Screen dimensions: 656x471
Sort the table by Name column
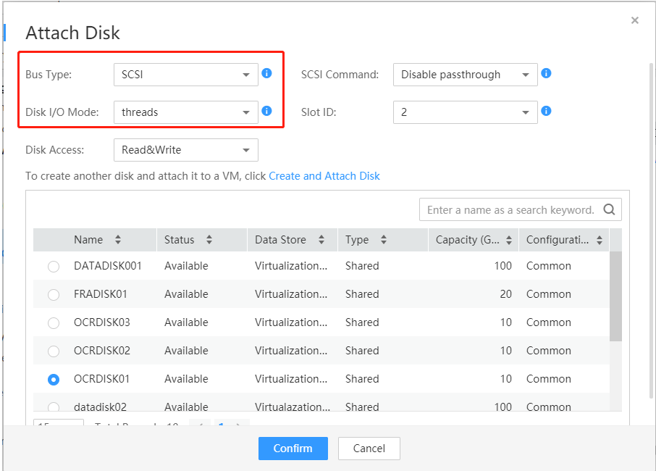coord(118,240)
